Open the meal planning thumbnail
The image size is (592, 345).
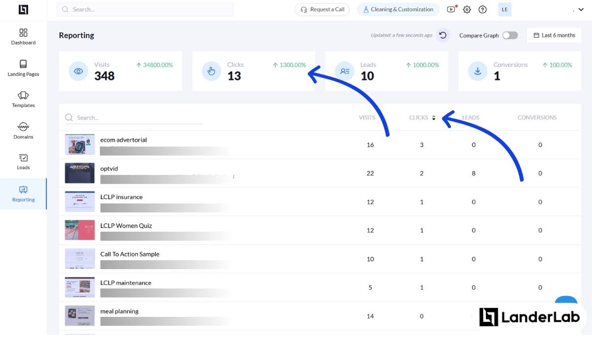pyautogui.click(x=80, y=316)
